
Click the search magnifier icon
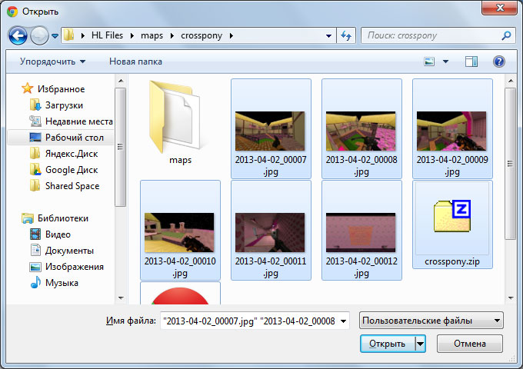click(506, 35)
